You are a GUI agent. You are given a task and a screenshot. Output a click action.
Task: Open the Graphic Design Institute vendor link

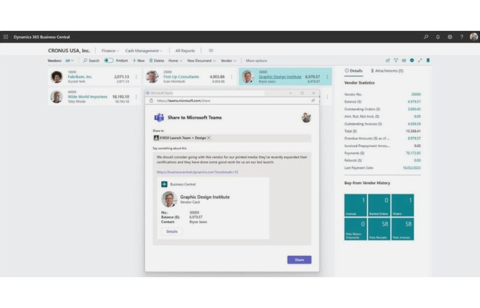[280, 77]
